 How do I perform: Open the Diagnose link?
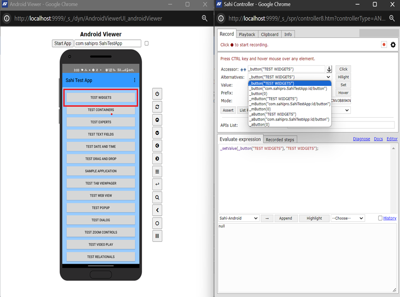pos(361,139)
